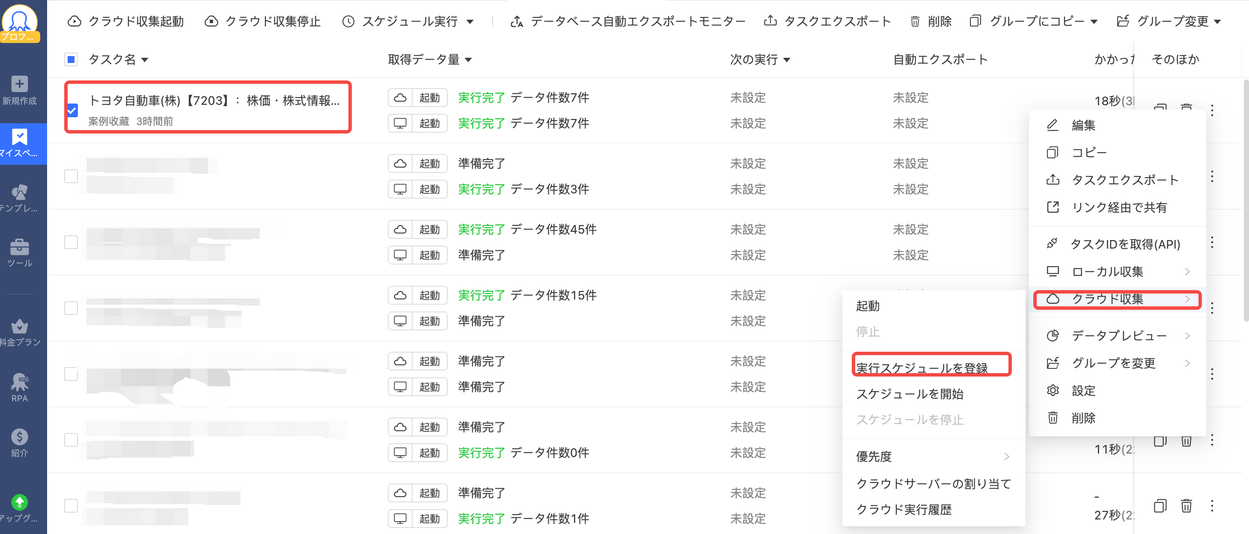This screenshot has height=534, width=1249.
Task: Open the 新規作成 sidebar icon
Action: (19, 90)
